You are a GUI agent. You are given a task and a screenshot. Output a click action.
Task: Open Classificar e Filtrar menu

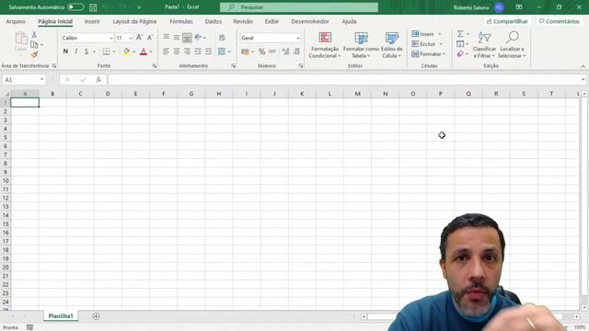[484, 45]
